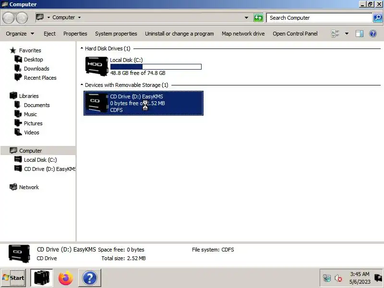
Task: Select Local Disk (C:) in navigation tree
Action: click(40, 160)
